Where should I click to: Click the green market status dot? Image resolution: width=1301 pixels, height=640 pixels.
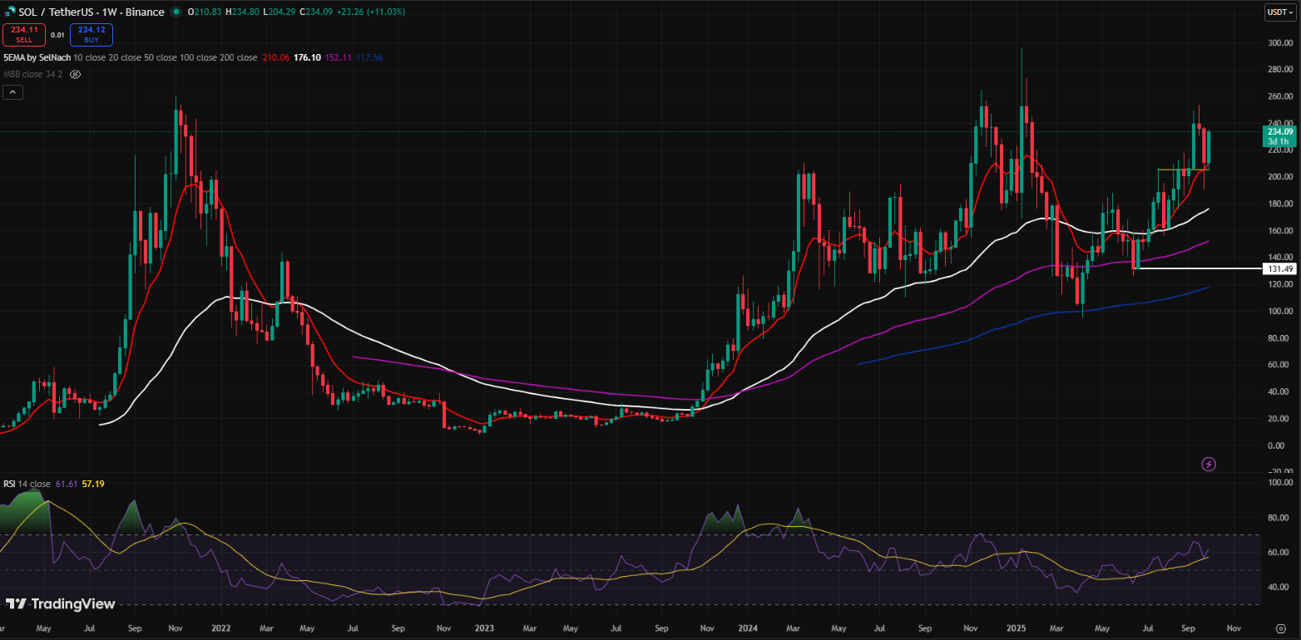(176, 12)
